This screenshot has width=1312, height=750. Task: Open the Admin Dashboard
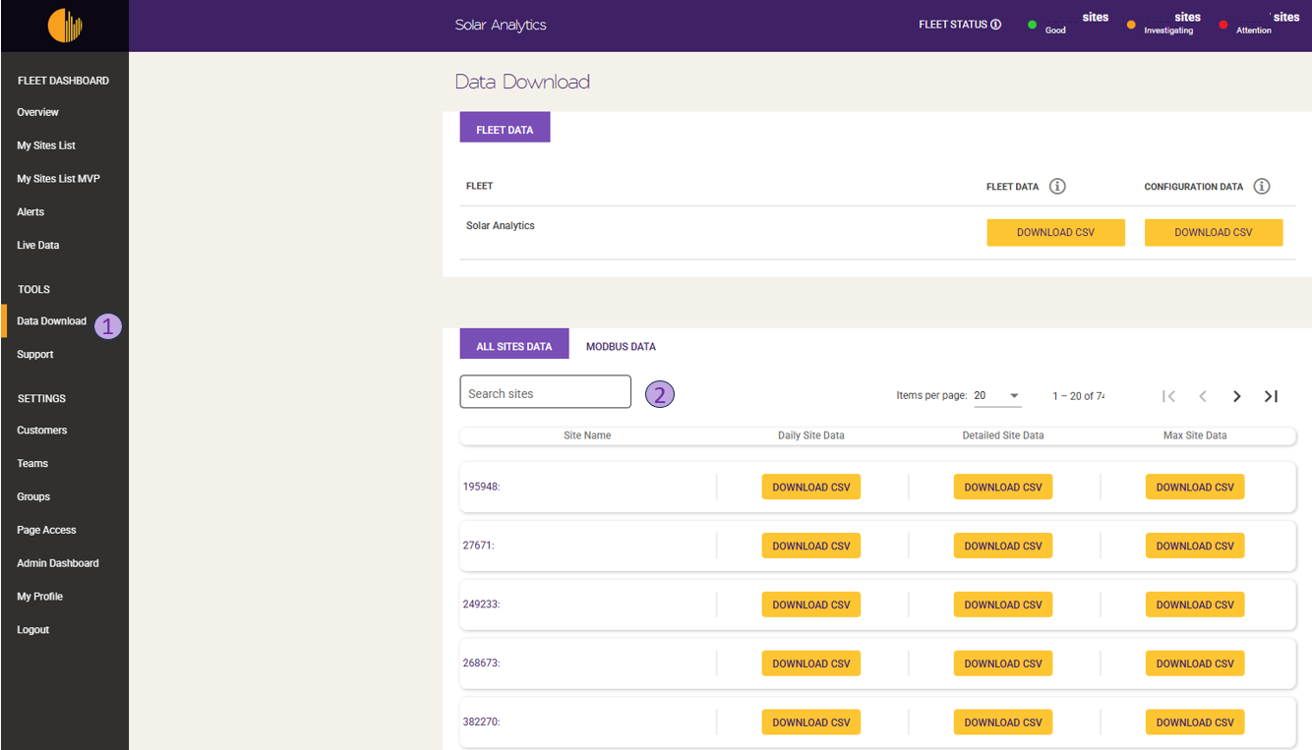(58, 564)
